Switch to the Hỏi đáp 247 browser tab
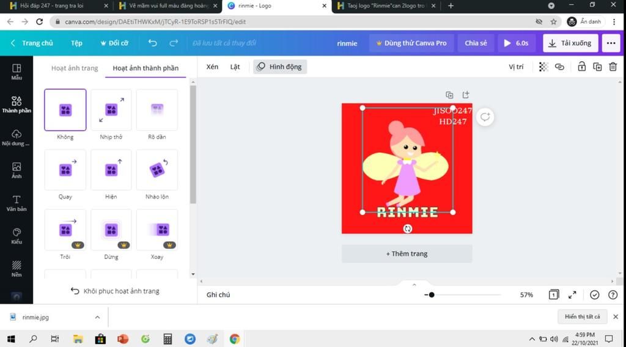This screenshot has height=347, width=626. 58,6
